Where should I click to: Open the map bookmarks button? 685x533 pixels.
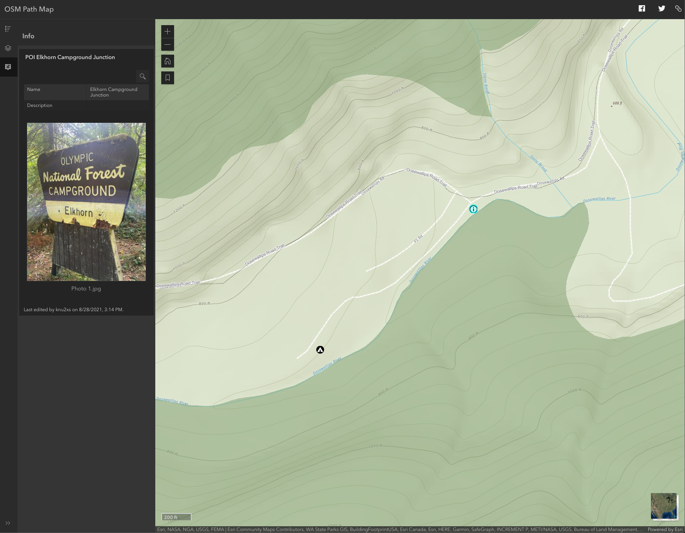168,78
